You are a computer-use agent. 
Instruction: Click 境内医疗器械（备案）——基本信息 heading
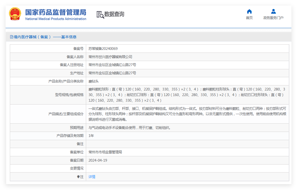click(x=45, y=37)
